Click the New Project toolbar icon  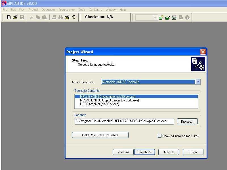pos(161,18)
